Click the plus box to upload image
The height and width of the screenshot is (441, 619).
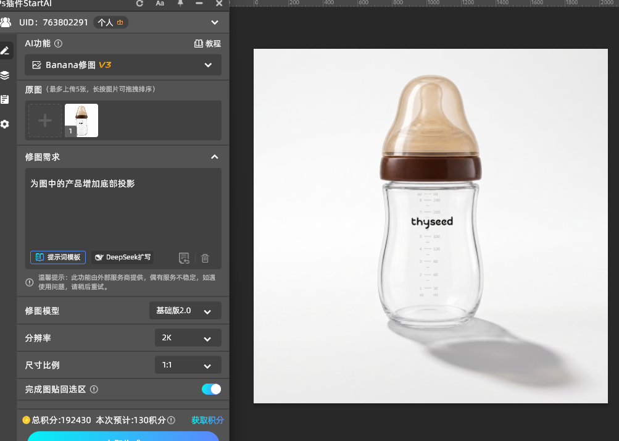[x=45, y=120]
